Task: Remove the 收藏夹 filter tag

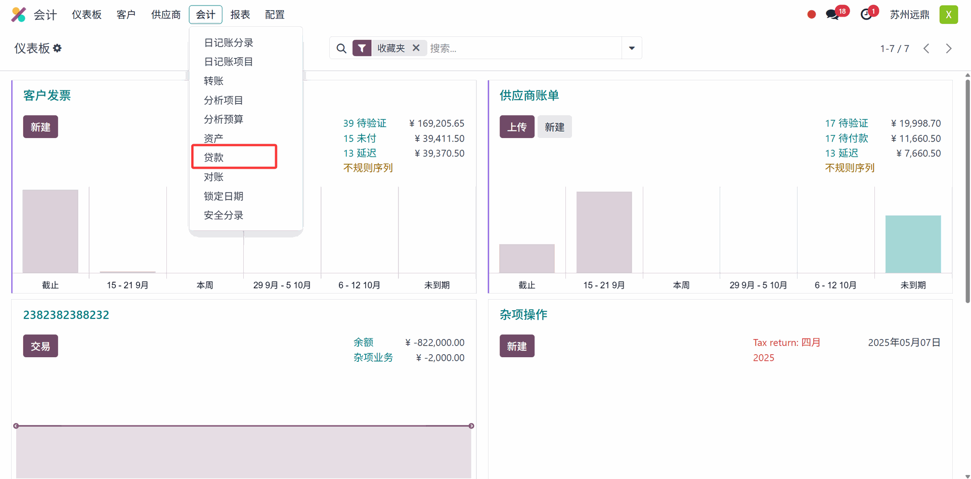Action: point(416,48)
